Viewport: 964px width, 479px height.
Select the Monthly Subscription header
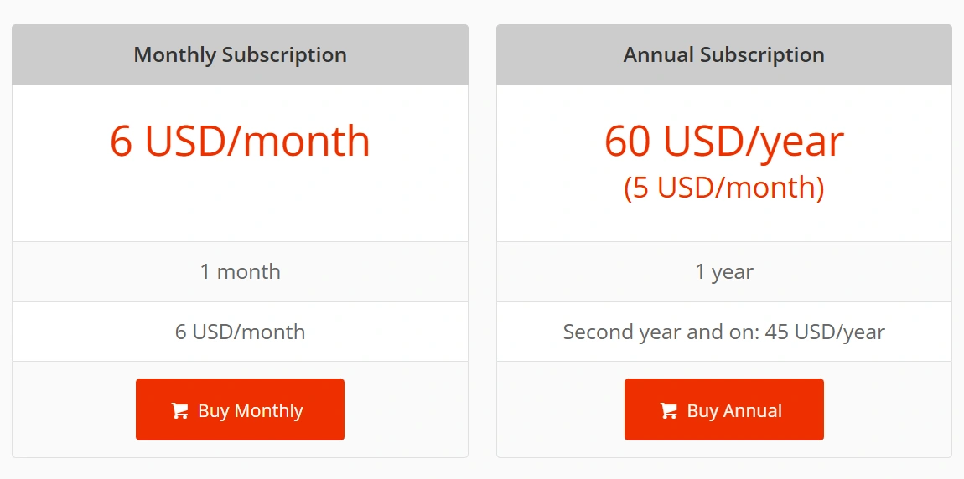(x=240, y=55)
